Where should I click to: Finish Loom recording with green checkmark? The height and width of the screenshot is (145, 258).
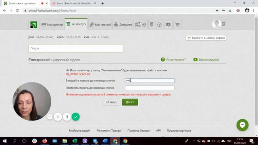76,117
